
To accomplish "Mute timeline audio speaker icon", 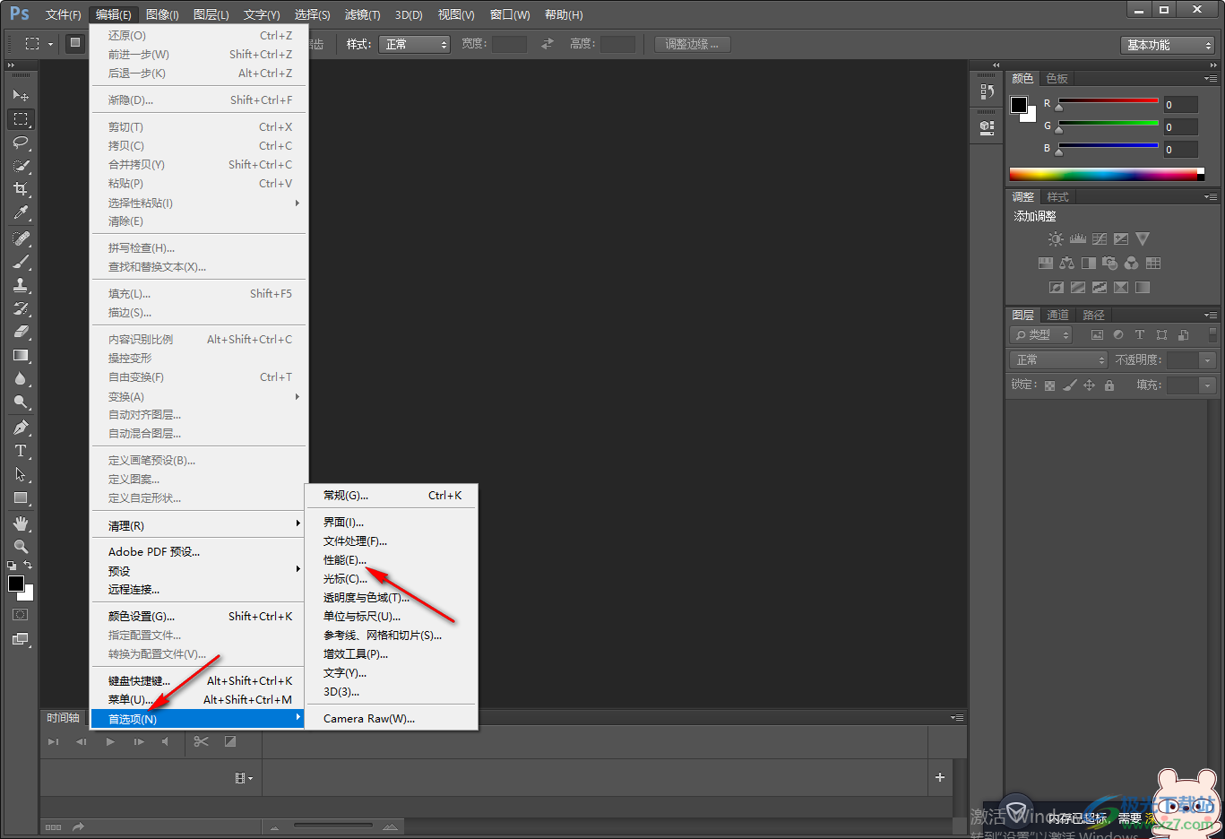I will pyautogui.click(x=165, y=741).
